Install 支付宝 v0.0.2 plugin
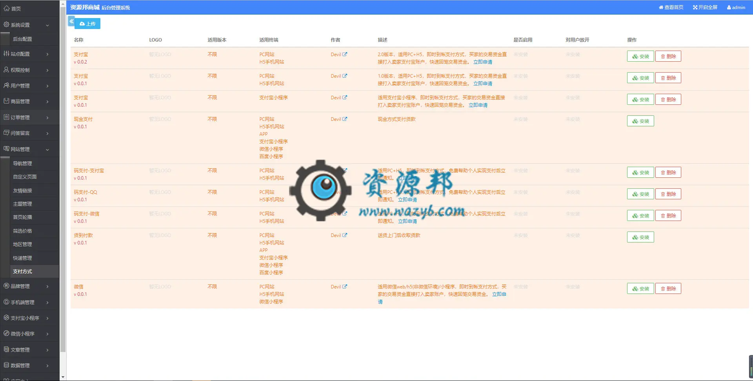This screenshot has width=753, height=381. [640, 56]
